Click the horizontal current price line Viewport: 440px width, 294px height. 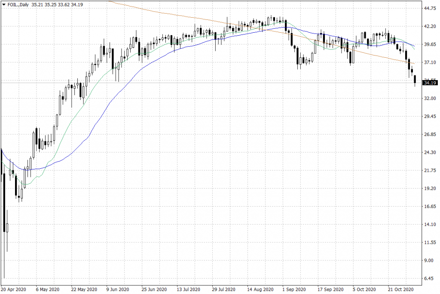point(215,82)
